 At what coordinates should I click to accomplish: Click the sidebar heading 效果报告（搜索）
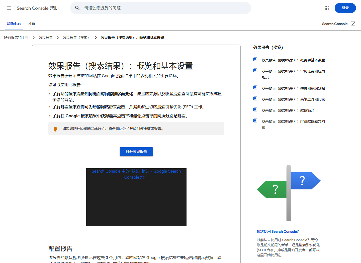click(268, 48)
